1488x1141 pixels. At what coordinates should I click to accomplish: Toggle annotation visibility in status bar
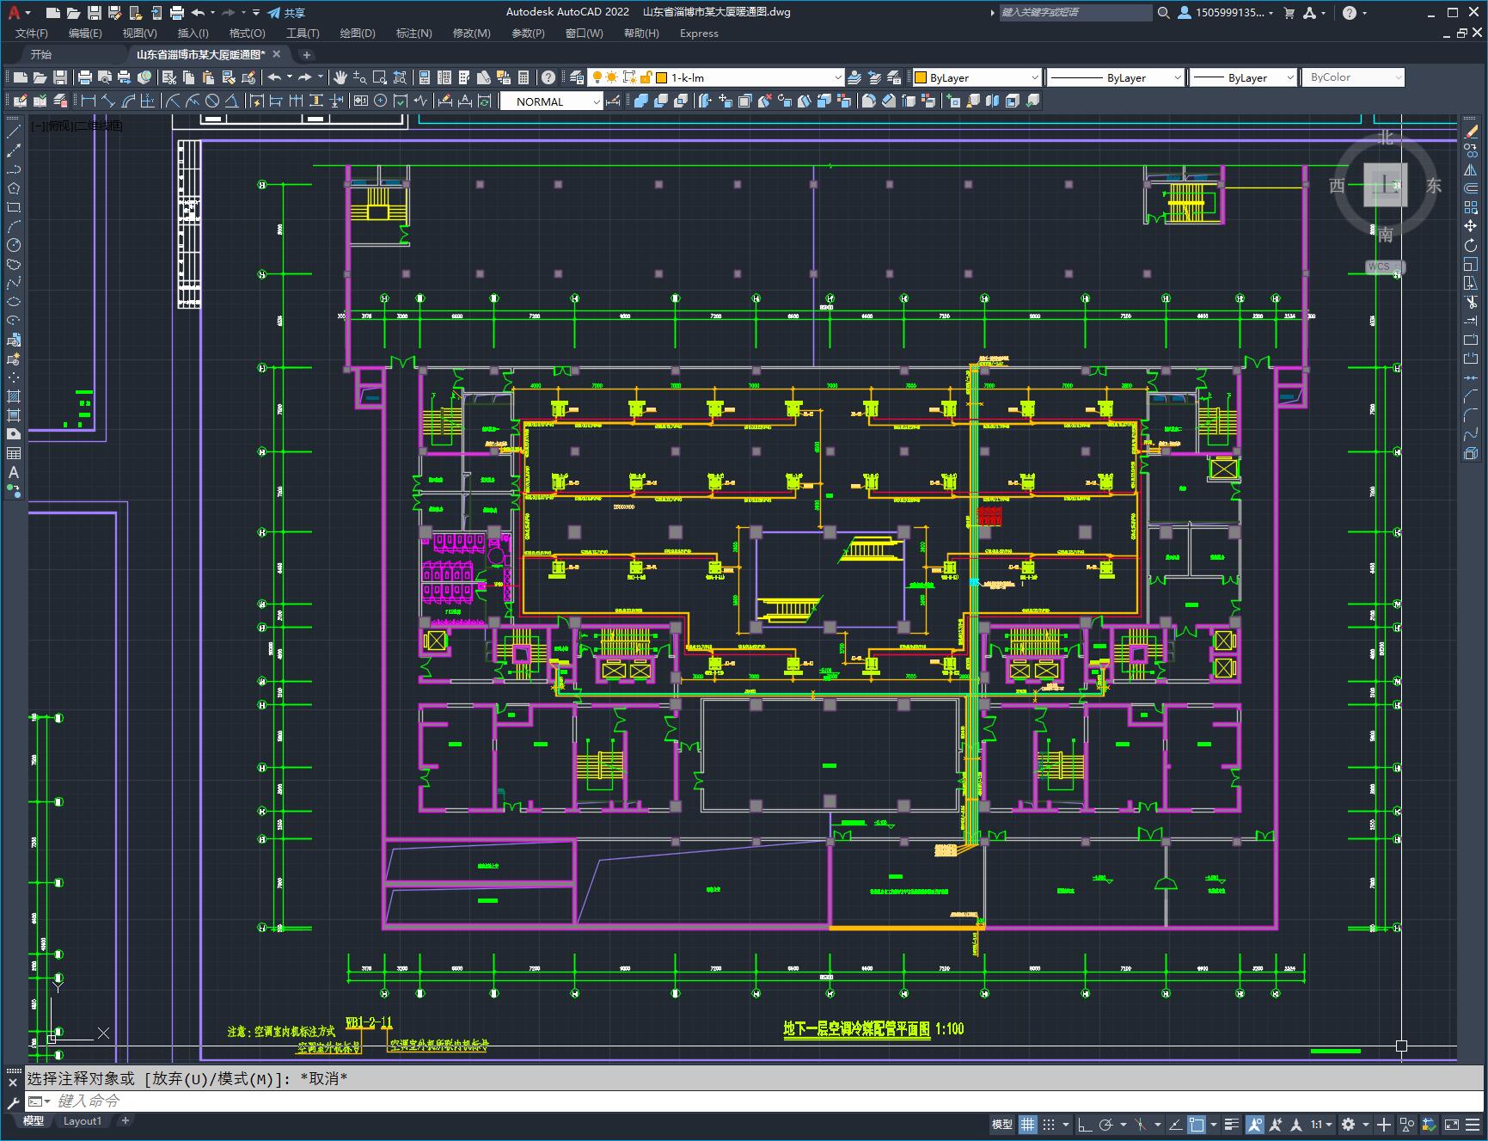pyautogui.click(x=1254, y=1124)
